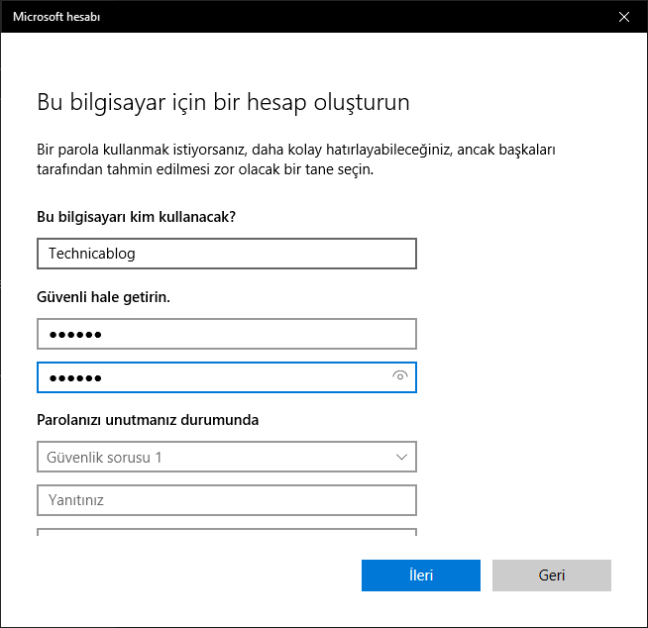This screenshot has width=648, height=628.
Task: Click the Microsoft hesabı title bar
Action: coord(297,17)
